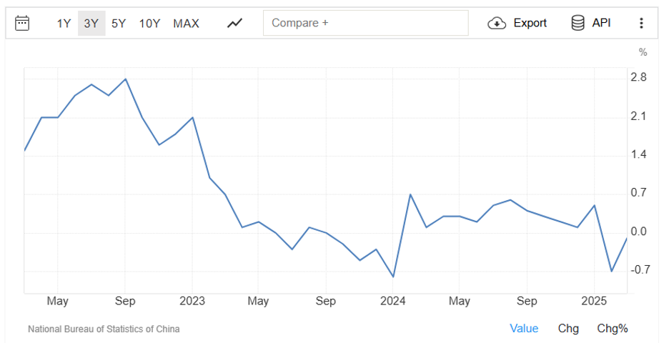Image resolution: width=669 pixels, height=343 pixels.
Task: Click the September peak point on chart line
Action: pos(125,79)
